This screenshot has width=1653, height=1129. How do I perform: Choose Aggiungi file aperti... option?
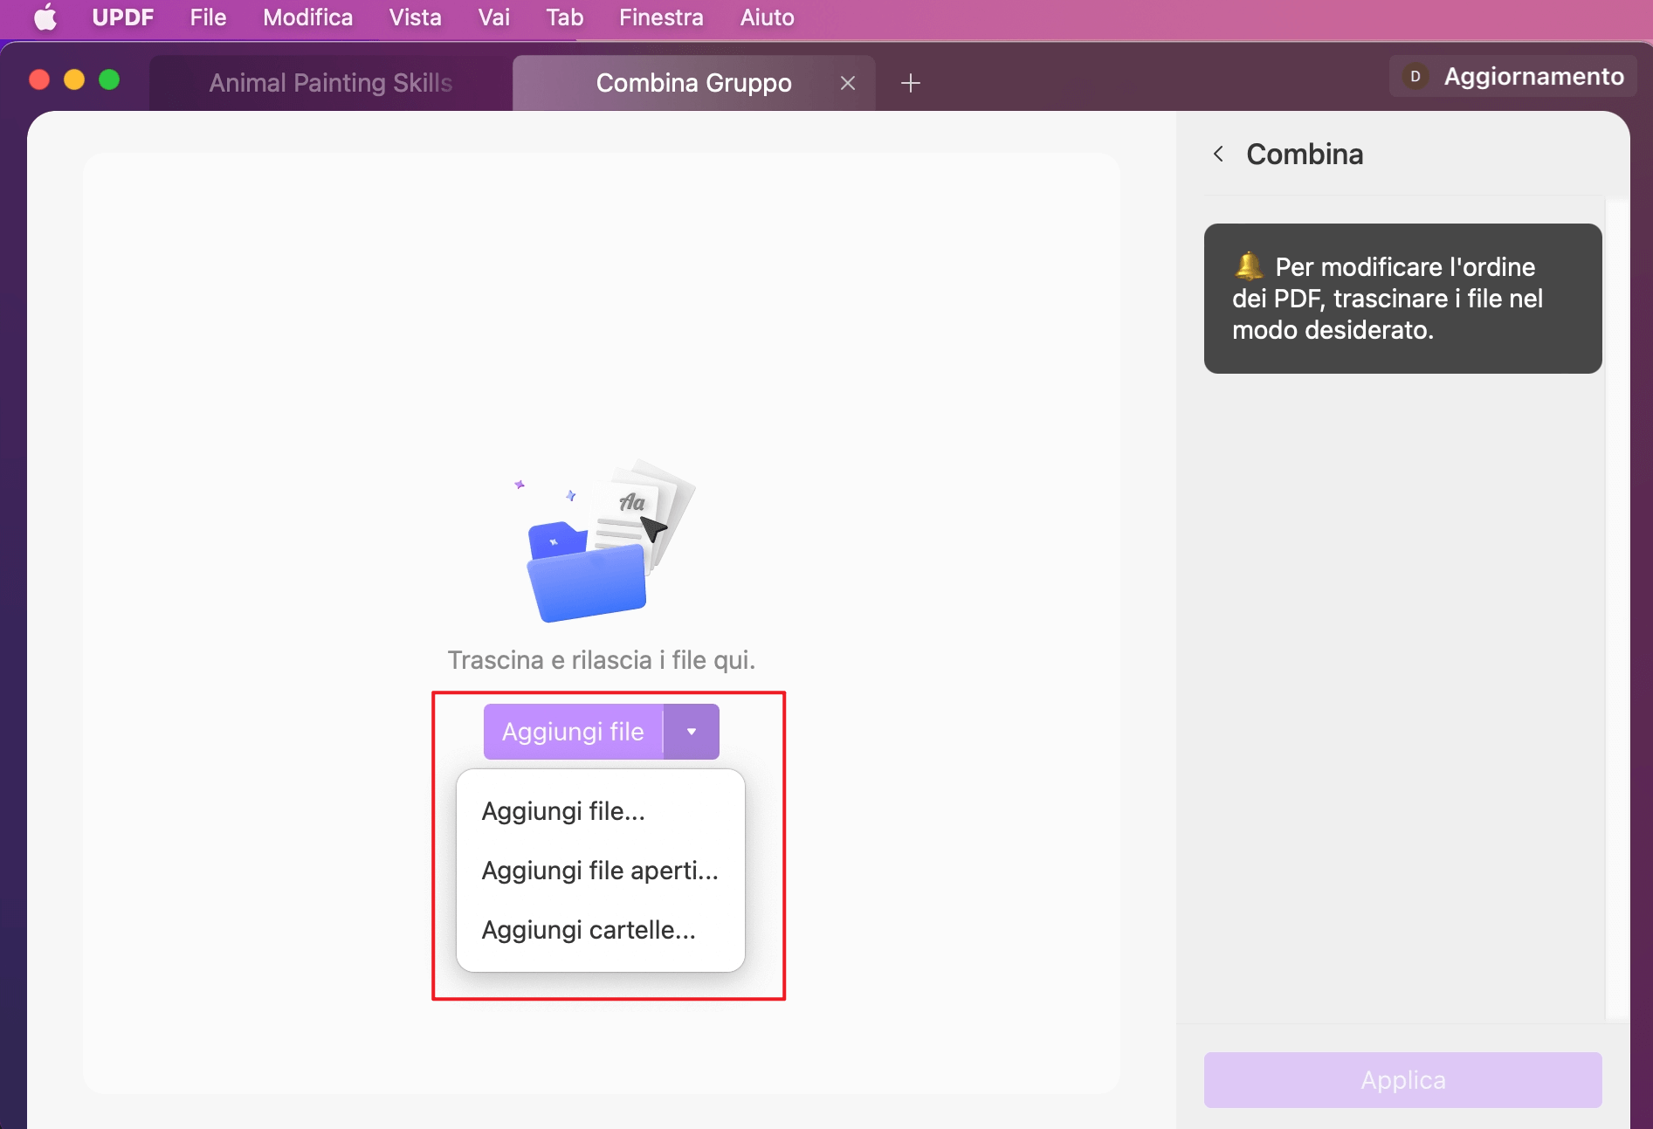point(601,871)
